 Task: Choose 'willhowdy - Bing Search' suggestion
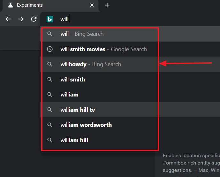[130, 64]
